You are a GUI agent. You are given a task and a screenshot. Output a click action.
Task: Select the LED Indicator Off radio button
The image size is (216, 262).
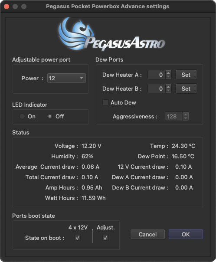pos(50,116)
